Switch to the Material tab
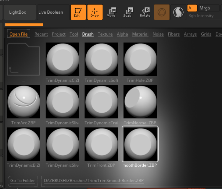Image resolution: width=222 pixels, height=189 pixels. pos(140,34)
